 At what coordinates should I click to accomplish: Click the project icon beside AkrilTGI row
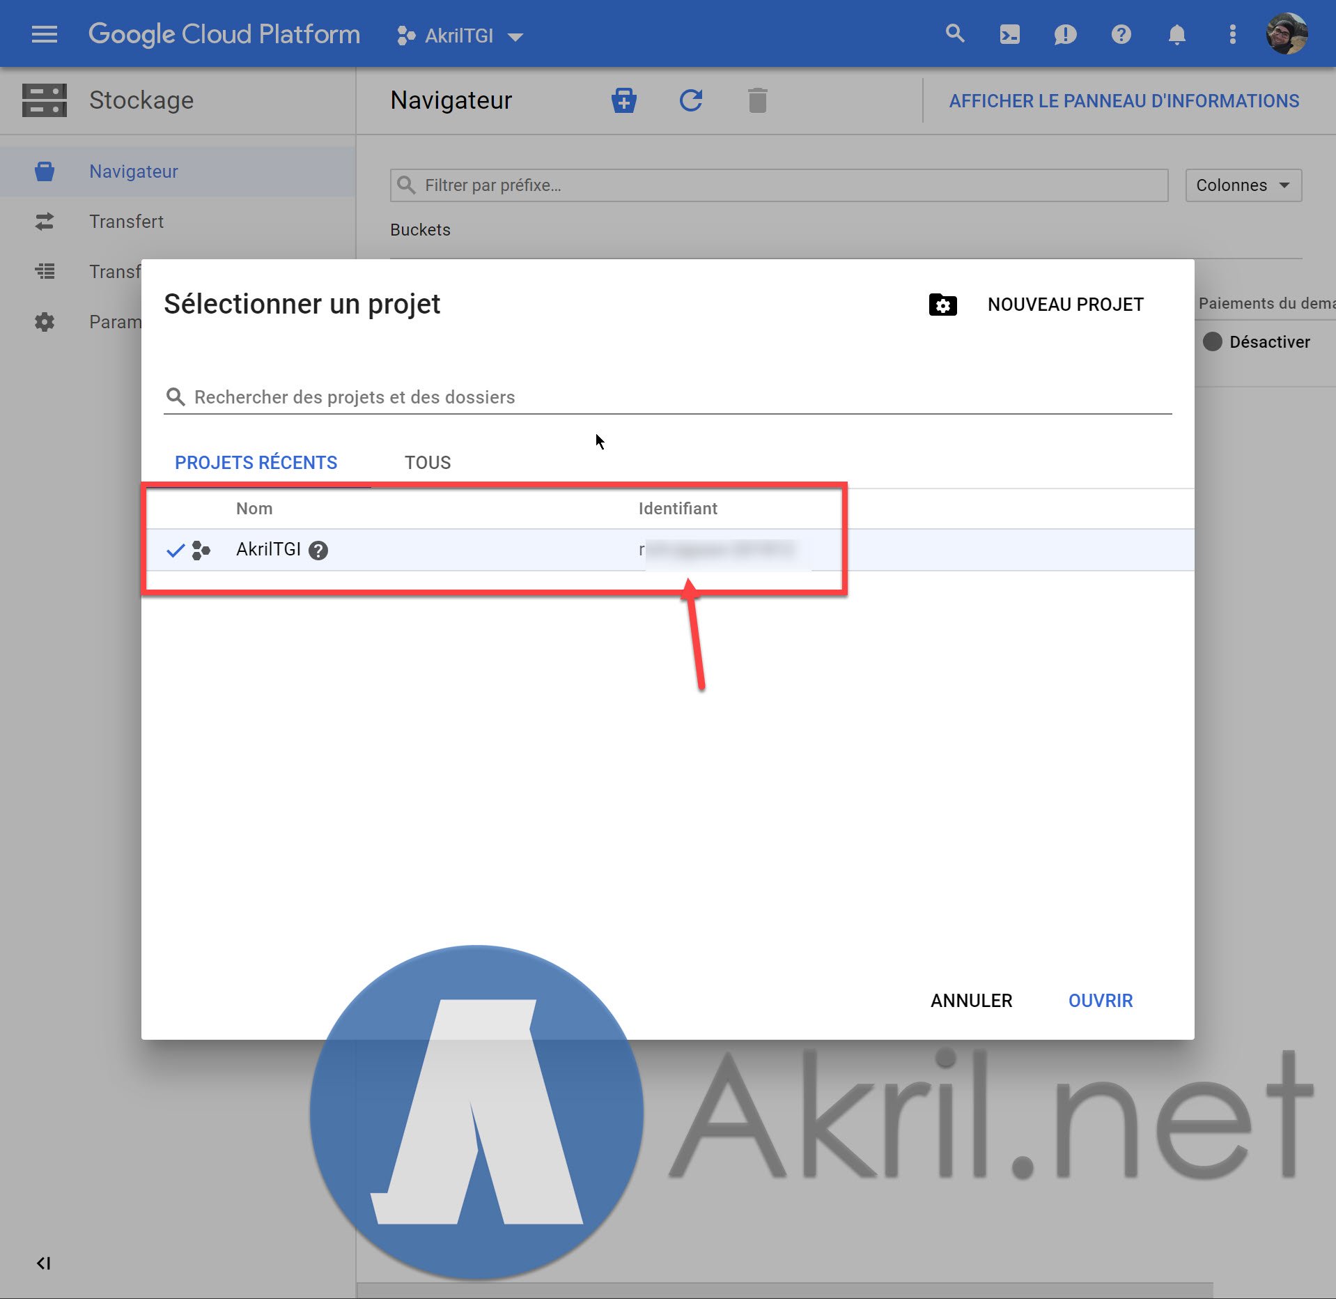click(201, 551)
